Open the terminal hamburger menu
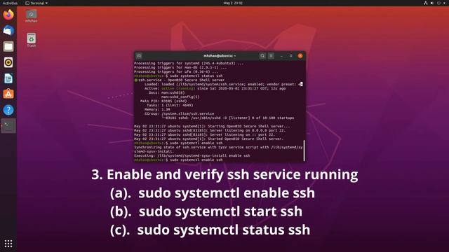Viewport: 449px width, 252px height. [271, 56]
